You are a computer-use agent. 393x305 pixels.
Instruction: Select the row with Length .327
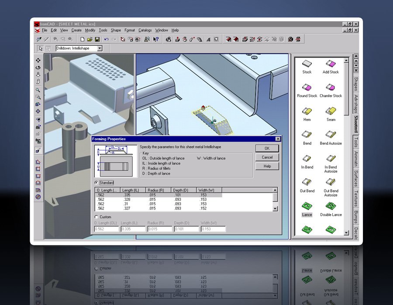pyautogui.click(x=159, y=208)
